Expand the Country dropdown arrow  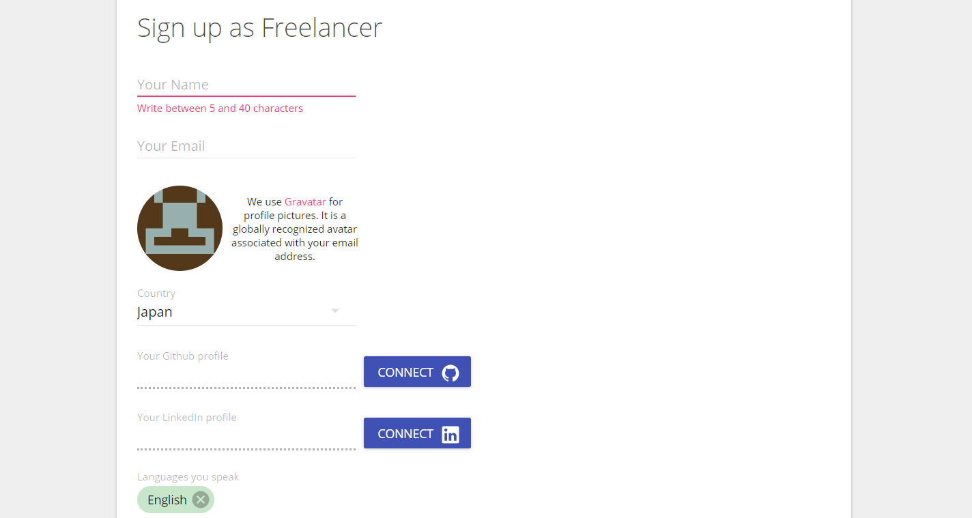pos(335,311)
